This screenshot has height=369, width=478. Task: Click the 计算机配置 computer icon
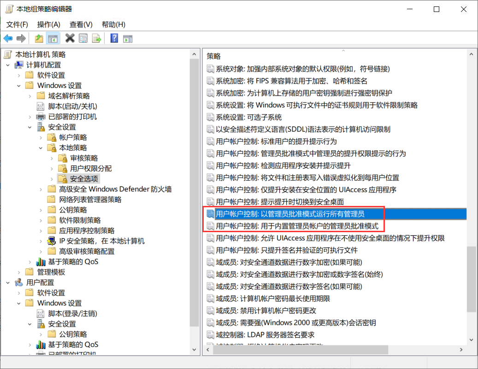[x=19, y=65]
